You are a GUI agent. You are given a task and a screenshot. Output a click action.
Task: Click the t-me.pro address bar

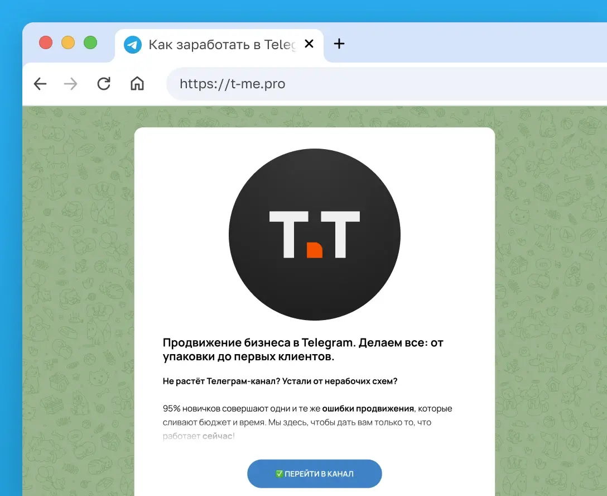(386, 84)
